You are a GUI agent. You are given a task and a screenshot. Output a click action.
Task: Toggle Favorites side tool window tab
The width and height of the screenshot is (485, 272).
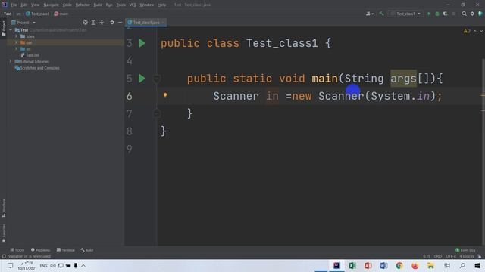click(x=4, y=233)
